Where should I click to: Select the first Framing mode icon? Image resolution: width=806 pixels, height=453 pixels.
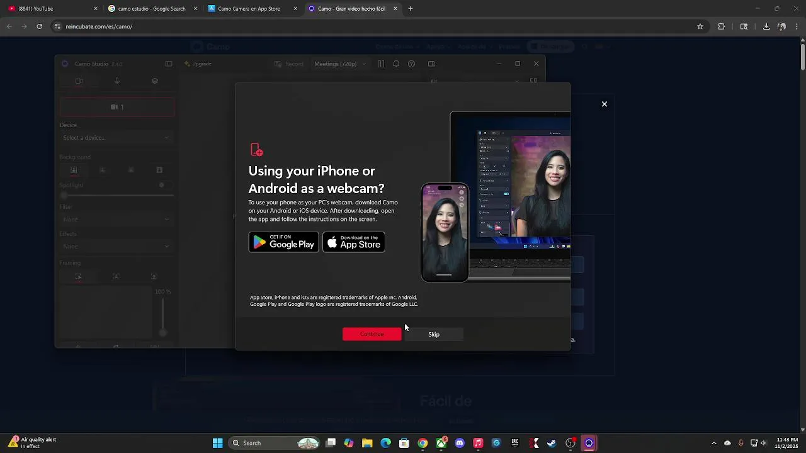tap(78, 276)
